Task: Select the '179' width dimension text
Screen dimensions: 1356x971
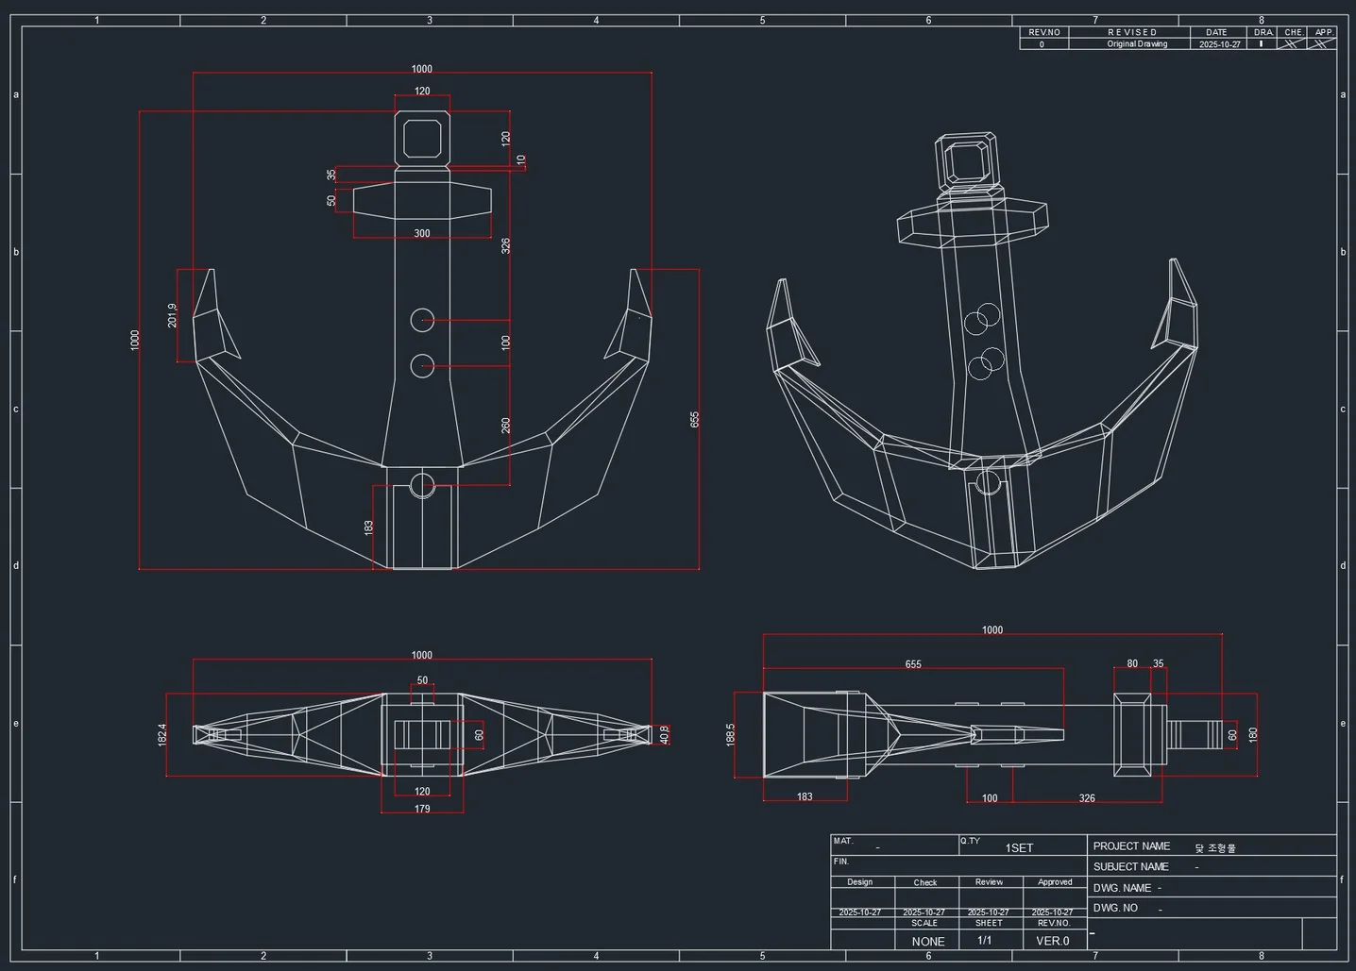Action: (422, 809)
